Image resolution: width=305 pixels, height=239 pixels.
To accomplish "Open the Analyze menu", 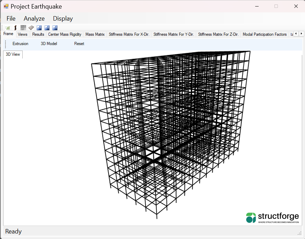I will point(34,19).
